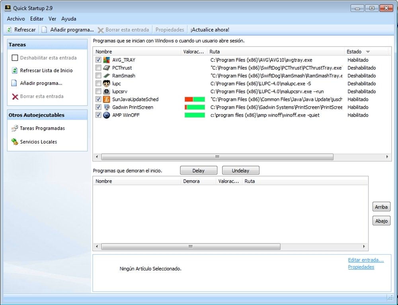
Task: Enable the PCThrust startup checkbox
Action: pyautogui.click(x=98, y=68)
